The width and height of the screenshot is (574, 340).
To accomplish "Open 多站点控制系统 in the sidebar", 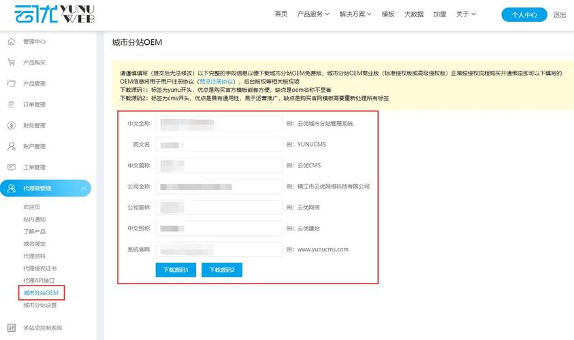I will coord(42,328).
